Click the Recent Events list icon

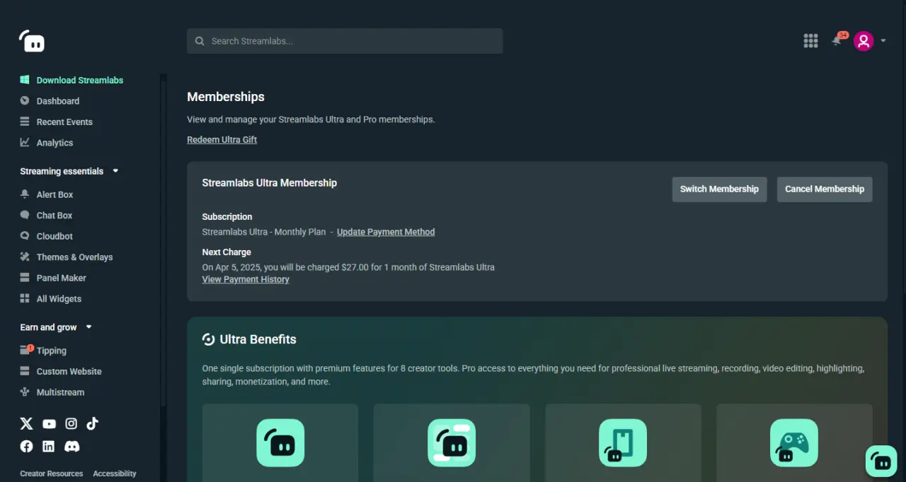25,122
